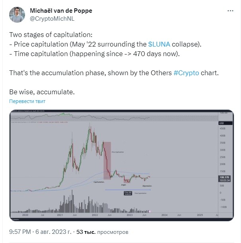Click the Depression label on chart

tap(147, 186)
